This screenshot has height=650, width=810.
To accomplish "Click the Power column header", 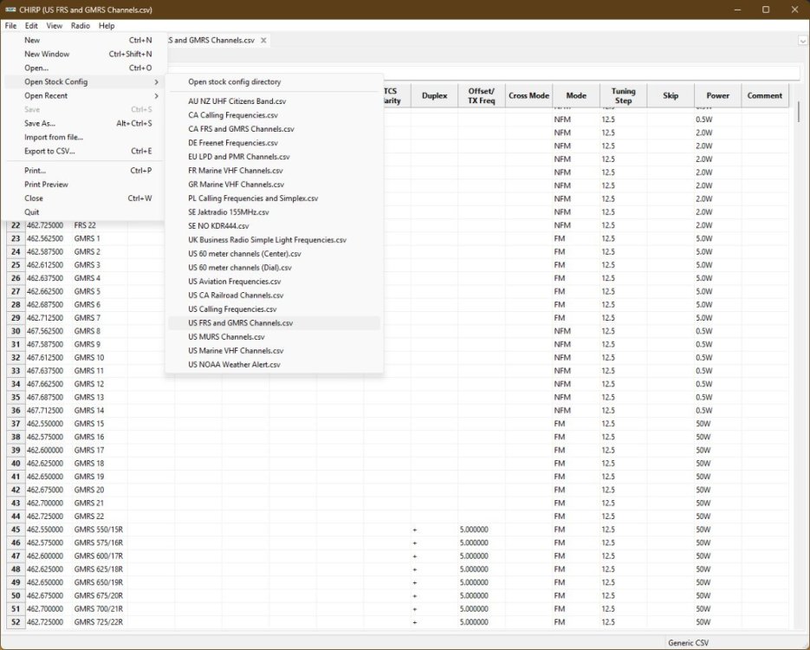I will (x=717, y=96).
